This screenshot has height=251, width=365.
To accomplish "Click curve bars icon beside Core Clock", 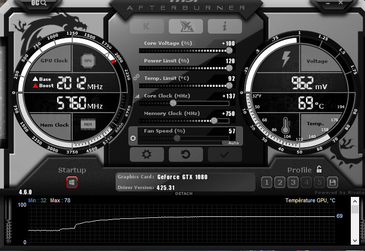I will (x=137, y=96).
